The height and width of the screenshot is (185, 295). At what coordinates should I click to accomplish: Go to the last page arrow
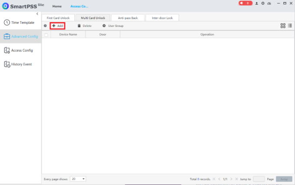[x=236, y=179]
